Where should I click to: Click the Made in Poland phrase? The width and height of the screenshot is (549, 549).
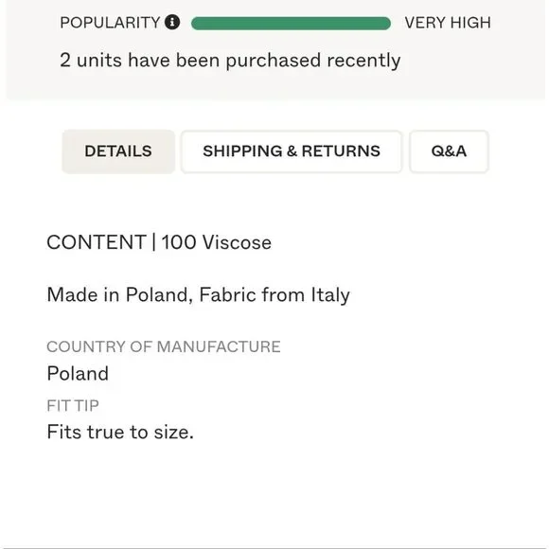click(x=120, y=294)
